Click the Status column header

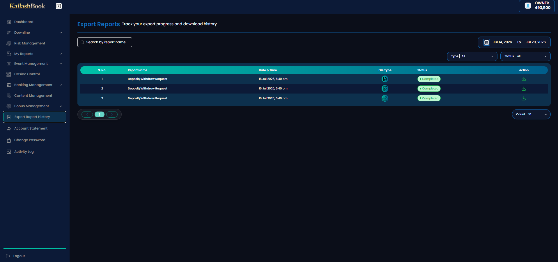[x=422, y=70]
